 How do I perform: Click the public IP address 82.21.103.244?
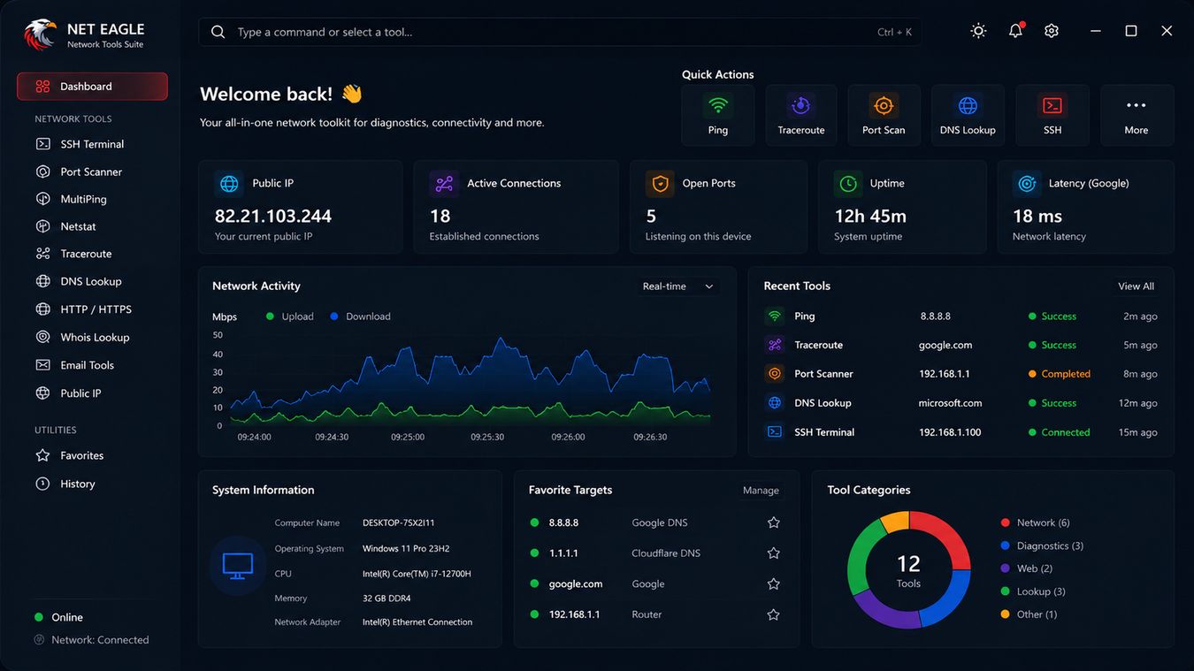click(273, 216)
